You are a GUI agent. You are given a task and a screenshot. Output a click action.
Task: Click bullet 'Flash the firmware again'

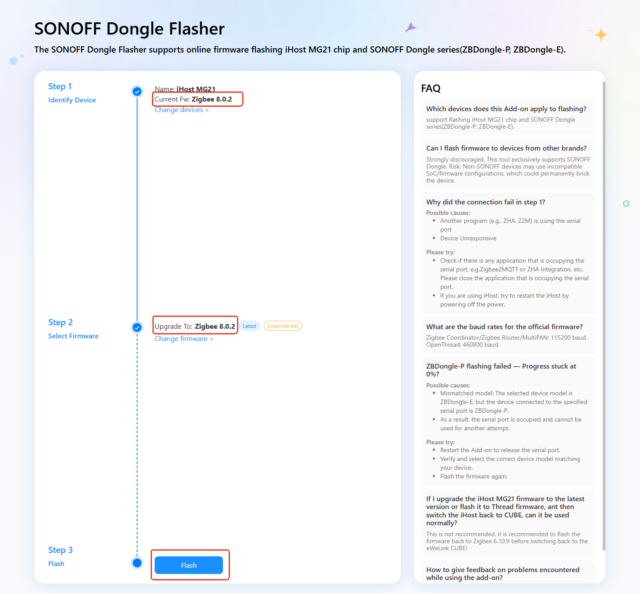tap(474, 477)
